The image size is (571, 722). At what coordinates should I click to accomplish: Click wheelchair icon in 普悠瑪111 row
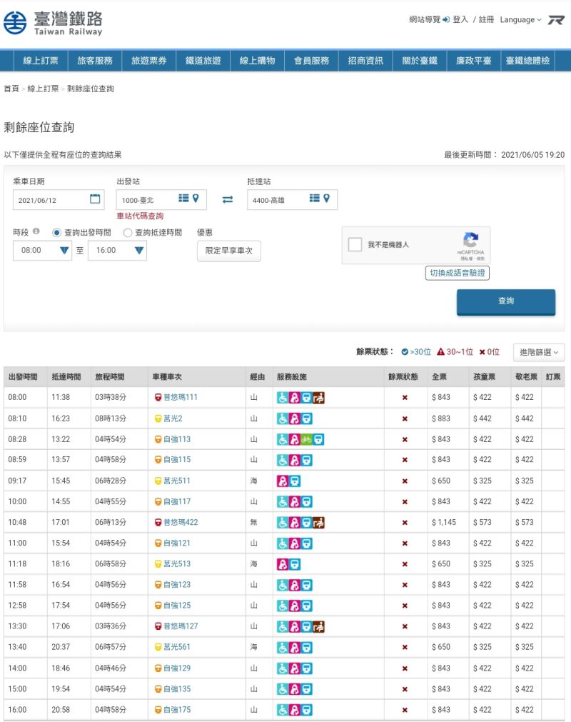point(283,397)
